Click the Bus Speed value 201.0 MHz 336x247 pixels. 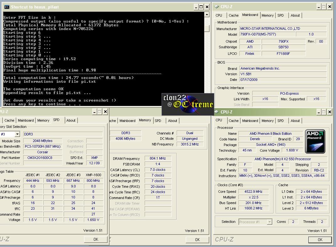(253, 203)
